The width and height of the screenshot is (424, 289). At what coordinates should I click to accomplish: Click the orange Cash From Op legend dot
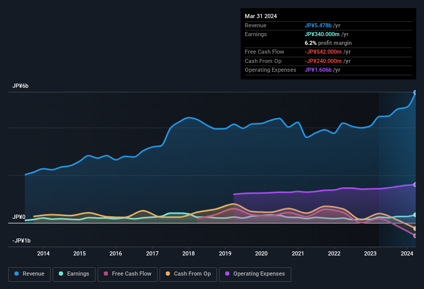[168, 274]
